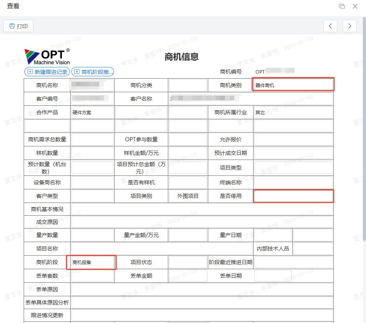Screen dimensions: 366x323
Task: Click the 商机需求总数量 input field
Action: click(x=92, y=139)
